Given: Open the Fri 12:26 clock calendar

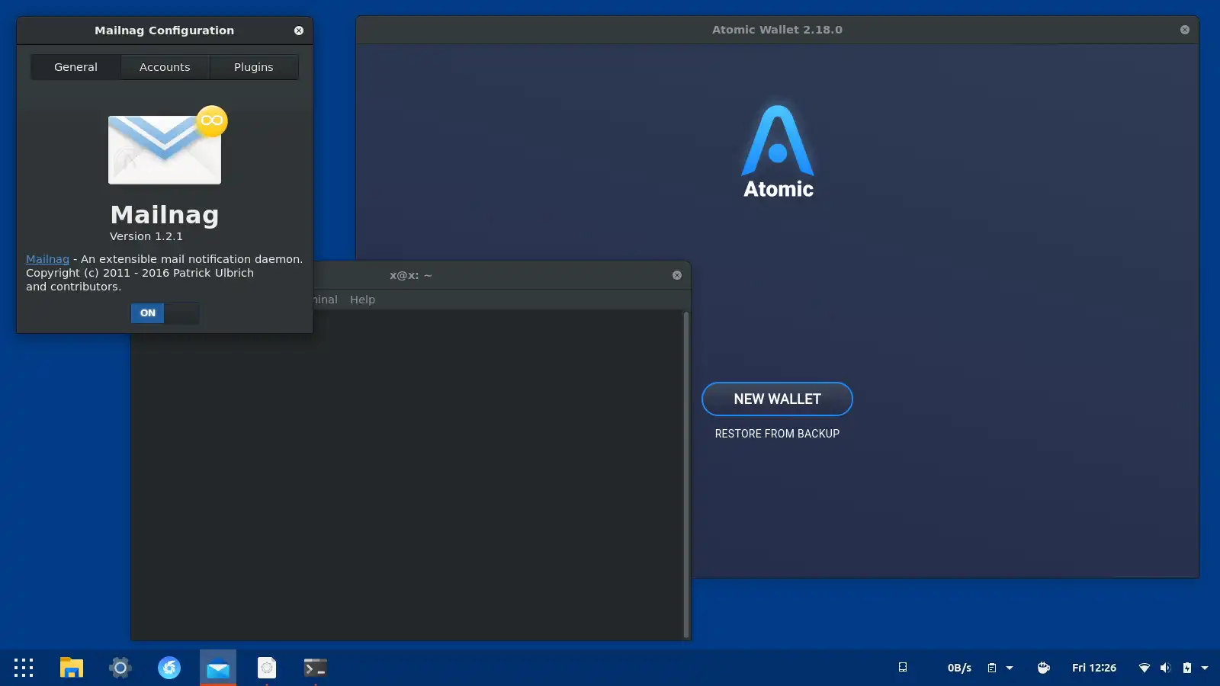Looking at the screenshot, I should click(1094, 668).
